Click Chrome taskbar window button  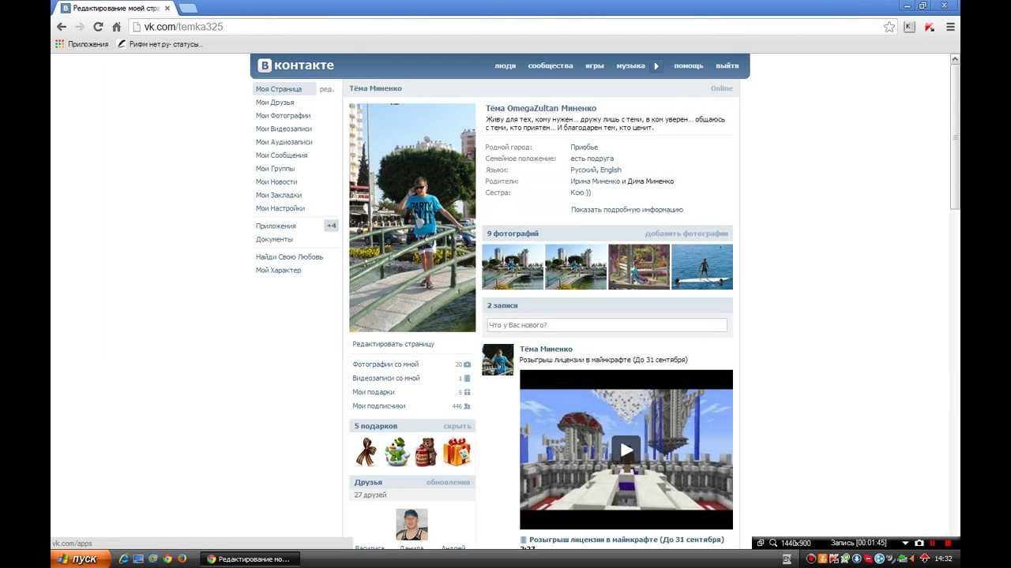click(250, 559)
